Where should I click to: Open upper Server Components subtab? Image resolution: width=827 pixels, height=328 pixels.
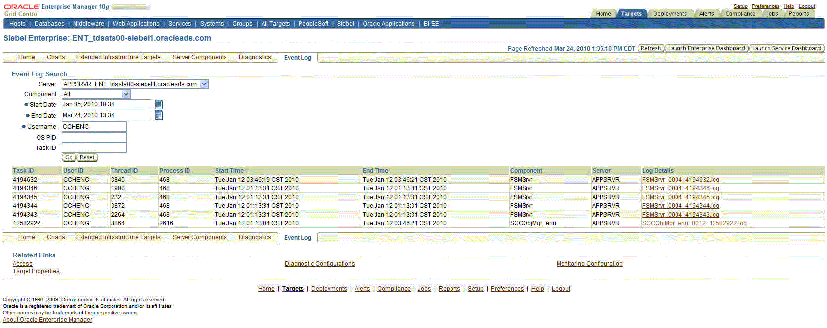coord(200,57)
